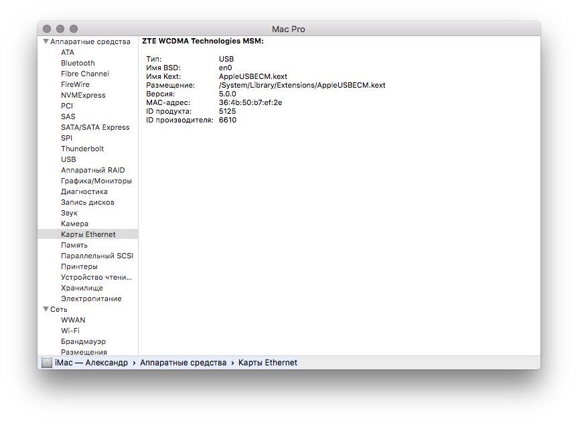The height and width of the screenshot is (423, 578).
Task: Select ATA in the sidebar
Action: coord(68,52)
